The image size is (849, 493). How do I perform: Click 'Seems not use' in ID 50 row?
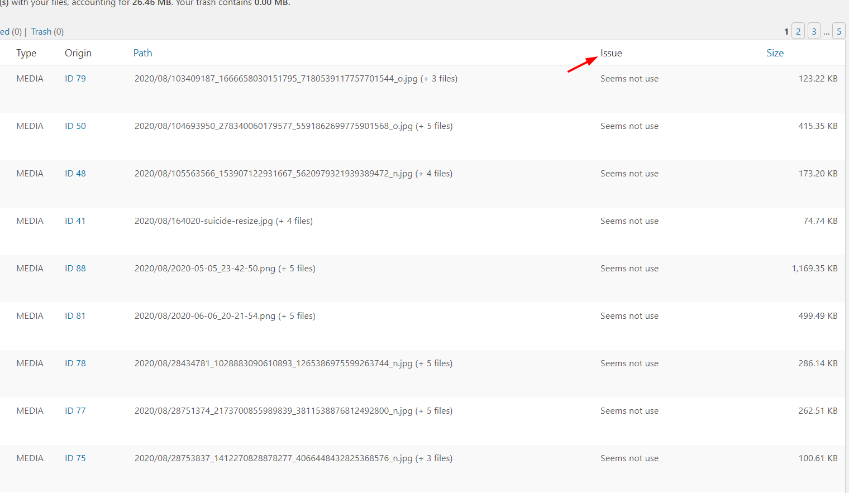[629, 126]
